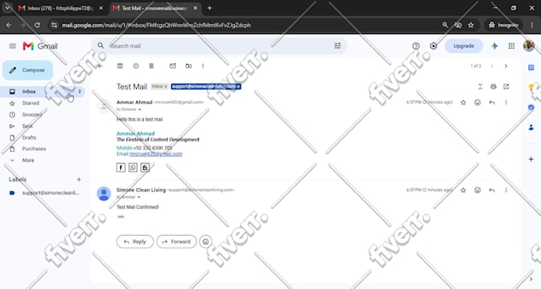Open more options on Ammar Ahmad message
The height and width of the screenshot is (289, 541).
[506, 102]
